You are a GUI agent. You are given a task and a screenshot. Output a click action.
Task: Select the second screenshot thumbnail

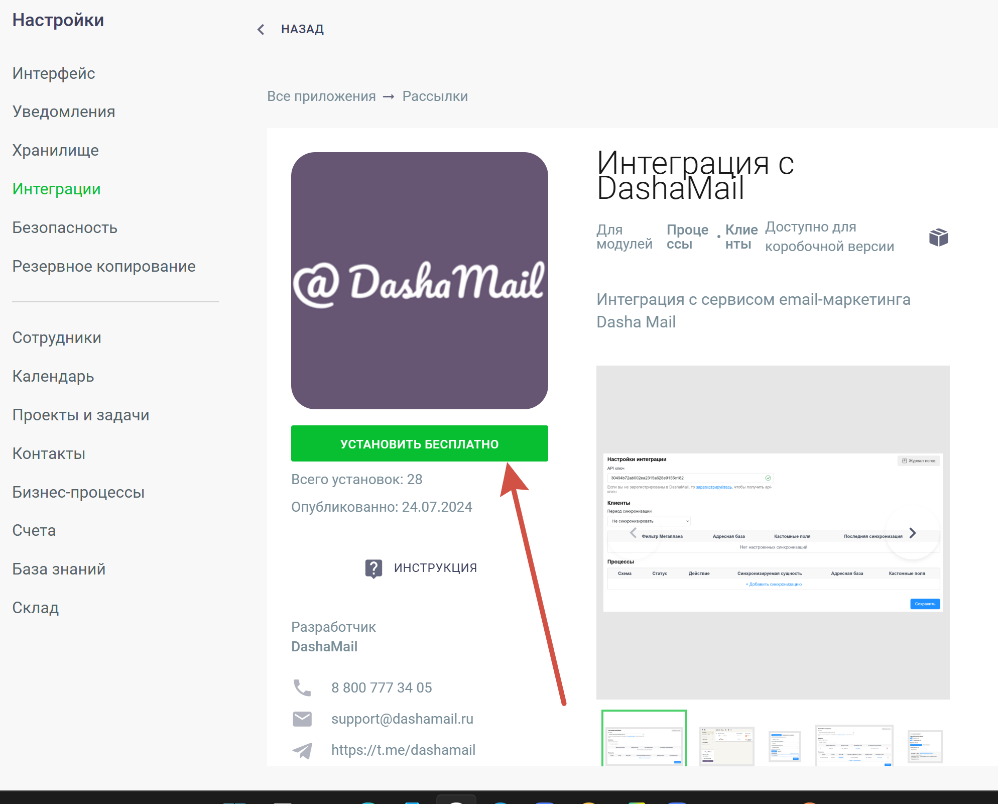(x=726, y=745)
